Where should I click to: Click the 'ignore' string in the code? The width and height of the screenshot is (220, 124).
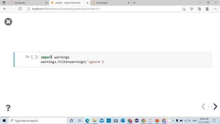[x=94, y=62]
